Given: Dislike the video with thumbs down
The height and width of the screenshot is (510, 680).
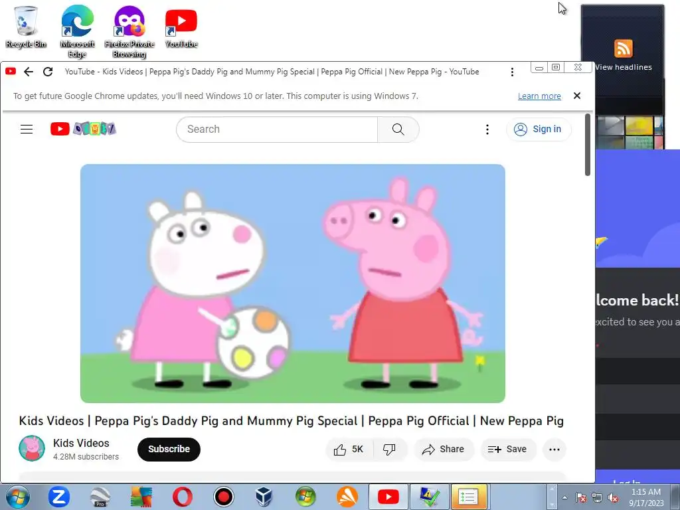Looking at the screenshot, I should pyautogui.click(x=389, y=450).
